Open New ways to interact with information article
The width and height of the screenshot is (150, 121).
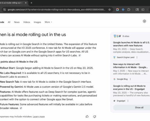pos(130,66)
